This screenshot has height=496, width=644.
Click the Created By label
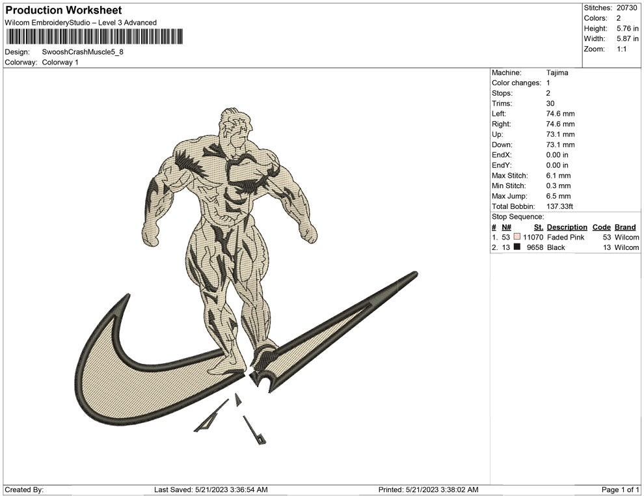[24, 489]
